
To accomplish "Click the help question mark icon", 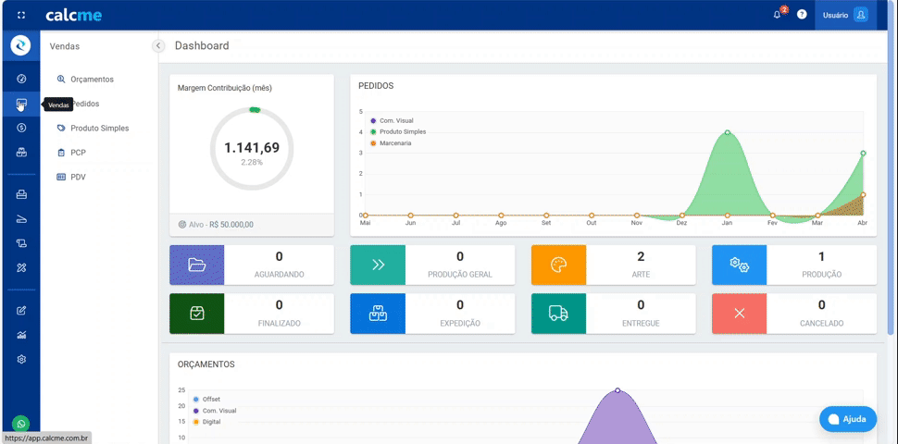I will (x=802, y=15).
